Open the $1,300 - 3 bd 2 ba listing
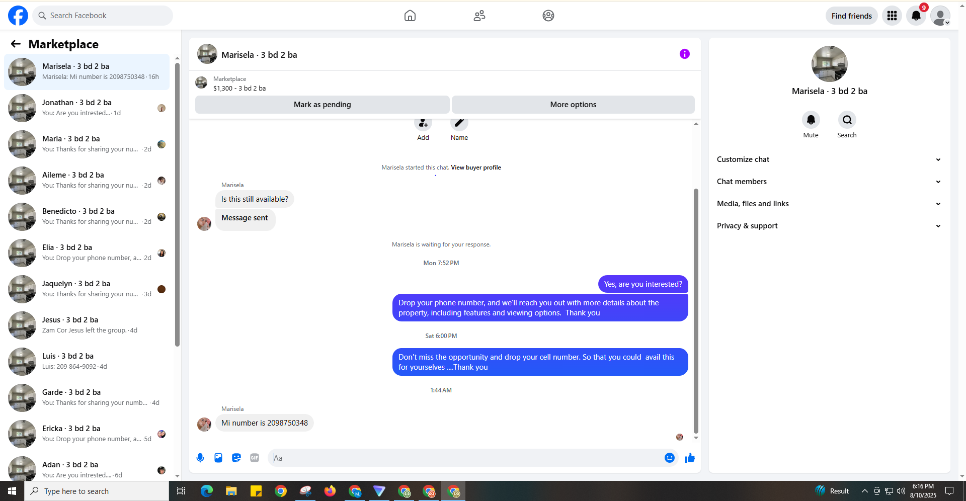 [x=239, y=88]
